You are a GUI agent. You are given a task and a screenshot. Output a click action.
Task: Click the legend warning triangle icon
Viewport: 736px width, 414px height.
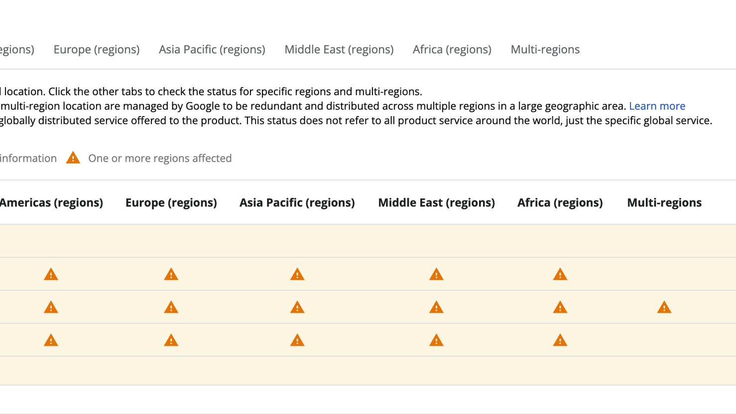(73, 158)
